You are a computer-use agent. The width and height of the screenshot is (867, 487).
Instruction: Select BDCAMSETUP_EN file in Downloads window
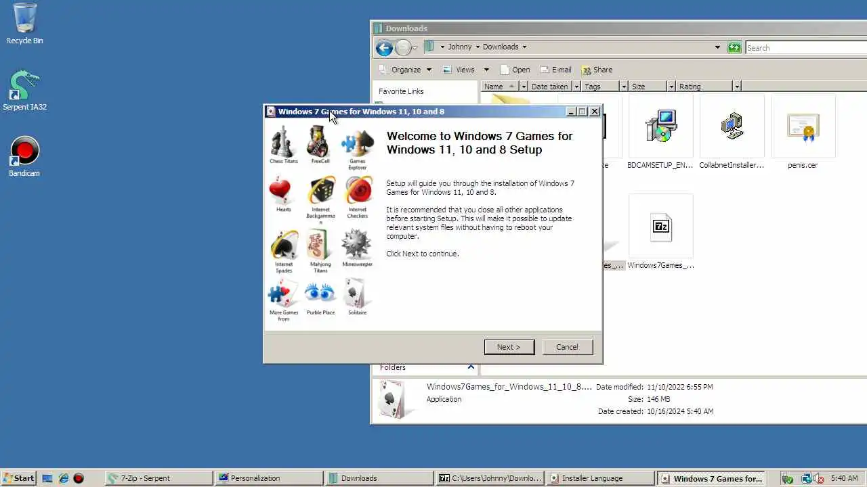click(x=660, y=133)
